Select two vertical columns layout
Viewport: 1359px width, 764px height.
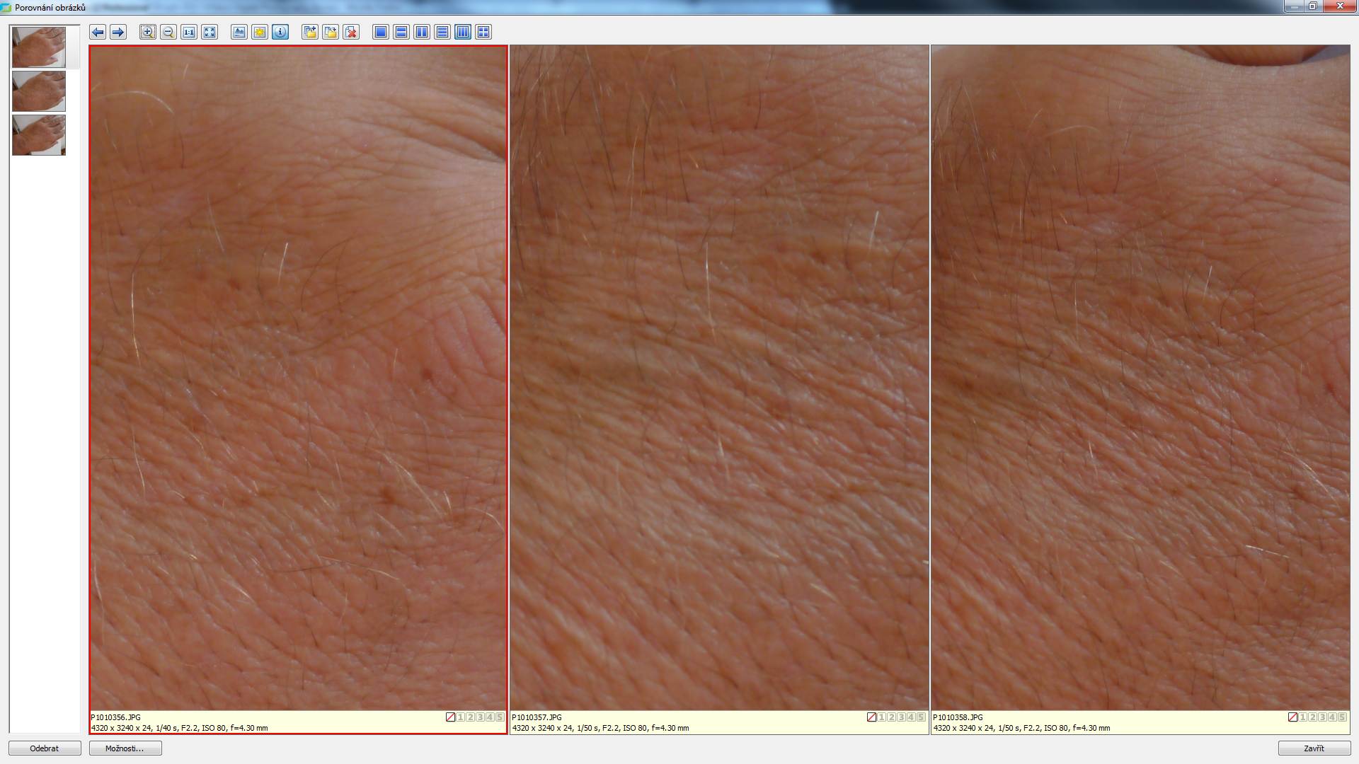click(x=422, y=32)
